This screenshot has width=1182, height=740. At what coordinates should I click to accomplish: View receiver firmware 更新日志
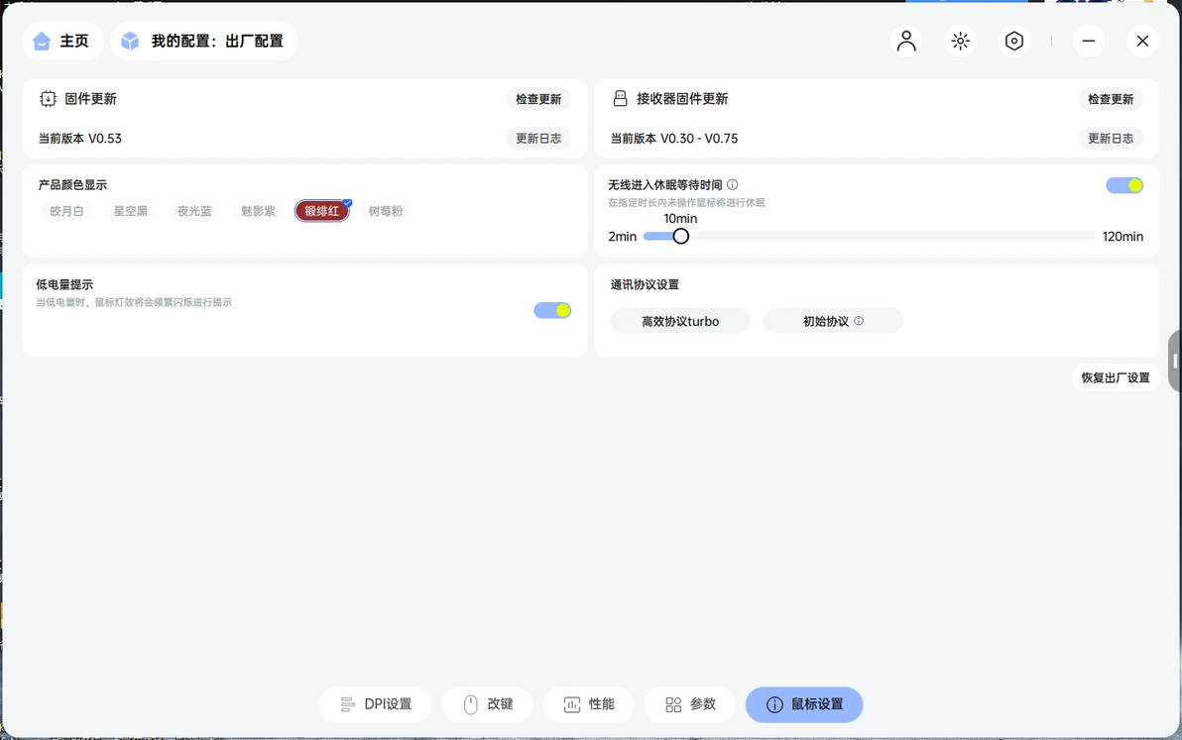[x=1111, y=138]
